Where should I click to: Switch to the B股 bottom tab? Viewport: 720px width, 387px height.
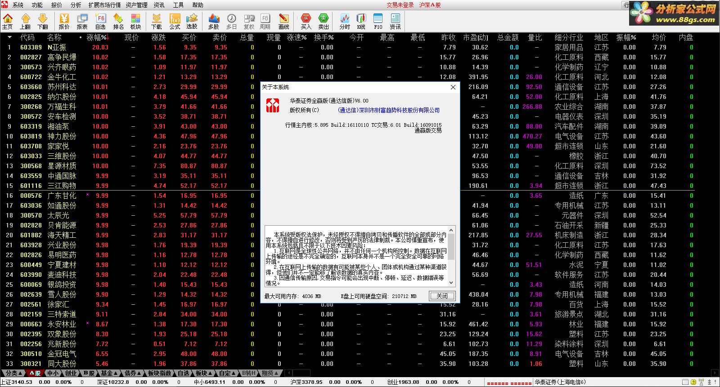coord(89,373)
